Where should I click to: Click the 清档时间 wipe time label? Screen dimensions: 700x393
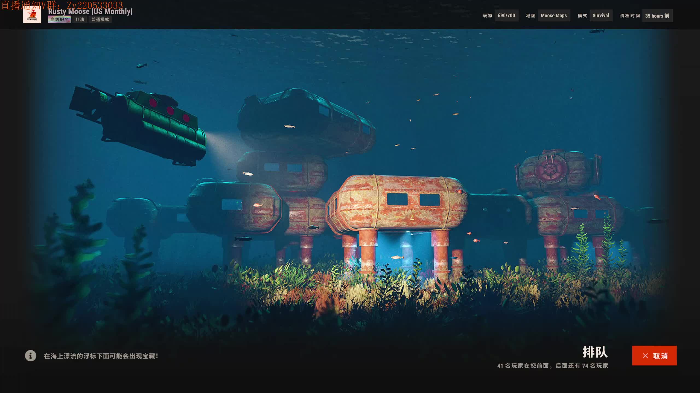tap(630, 16)
